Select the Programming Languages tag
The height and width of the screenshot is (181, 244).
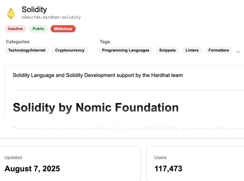coord(126,50)
